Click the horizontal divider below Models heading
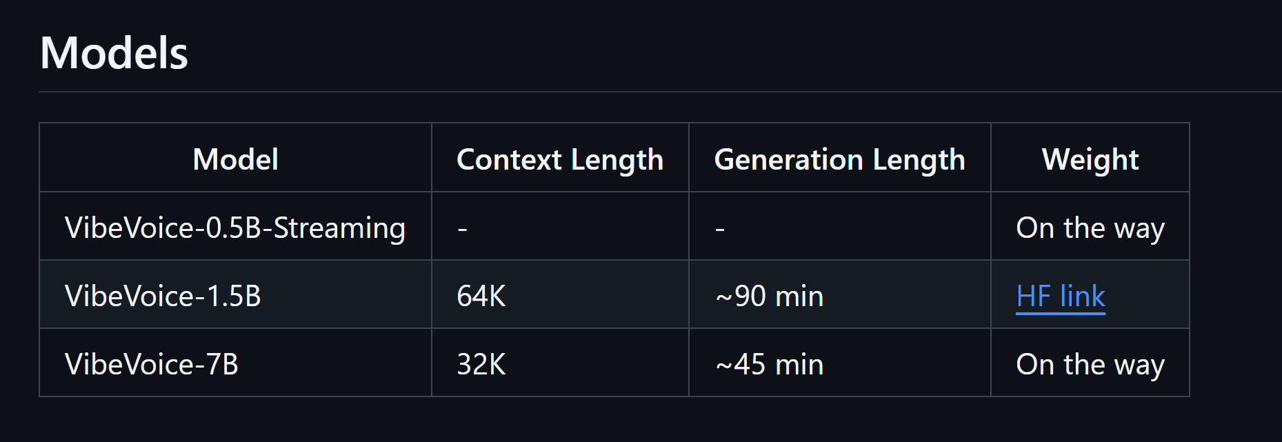The height and width of the screenshot is (442, 1282). click(x=660, y=91)
